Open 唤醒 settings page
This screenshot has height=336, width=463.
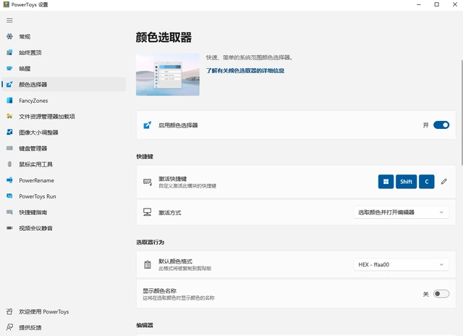coord(64,68)
